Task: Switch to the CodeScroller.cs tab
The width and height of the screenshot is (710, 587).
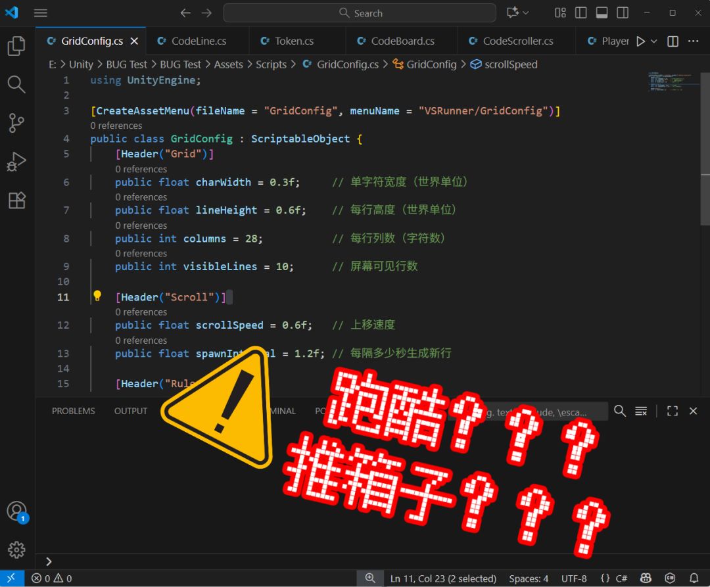Action: (517, 41)
